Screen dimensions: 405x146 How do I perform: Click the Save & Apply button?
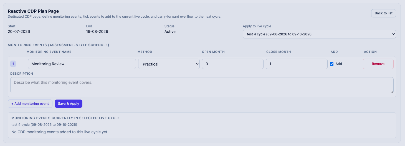pos(69,104)
